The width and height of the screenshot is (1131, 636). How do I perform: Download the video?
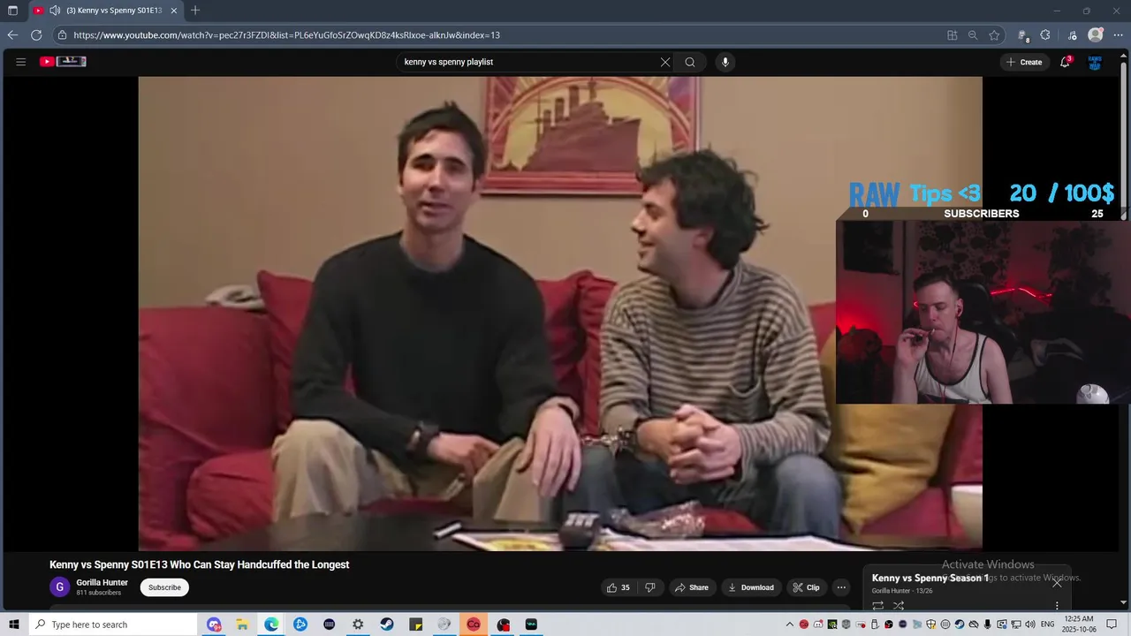point(750,587)
